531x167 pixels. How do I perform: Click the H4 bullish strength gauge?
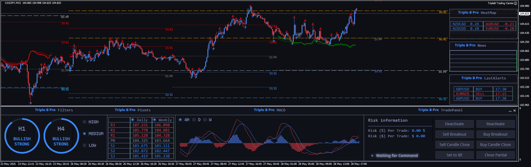(61, 136)
